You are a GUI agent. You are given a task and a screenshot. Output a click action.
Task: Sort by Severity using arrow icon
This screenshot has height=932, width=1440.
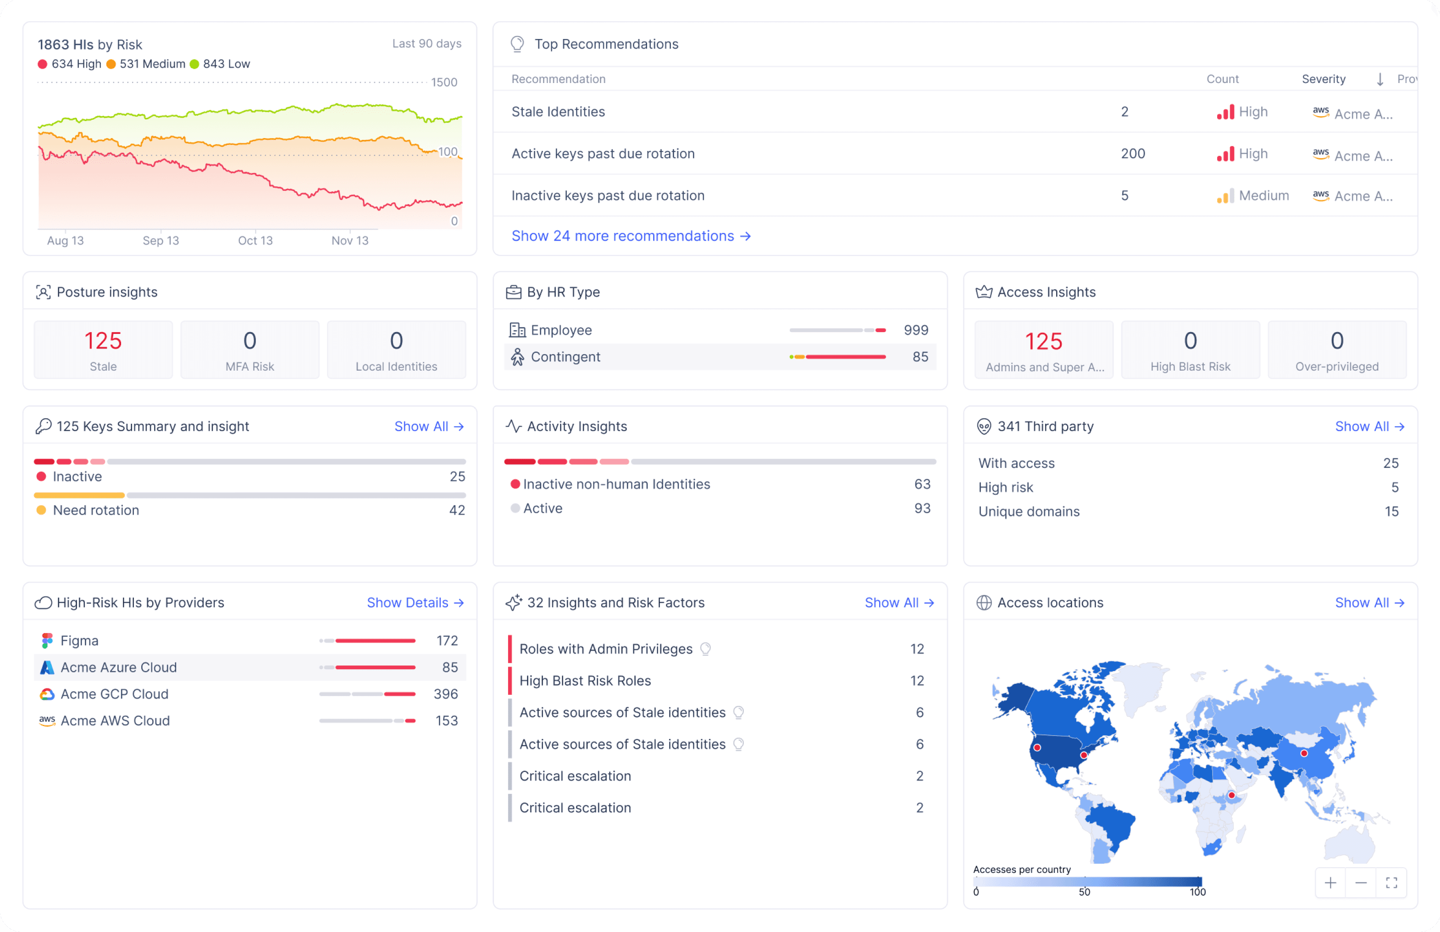coord(1380,79)
